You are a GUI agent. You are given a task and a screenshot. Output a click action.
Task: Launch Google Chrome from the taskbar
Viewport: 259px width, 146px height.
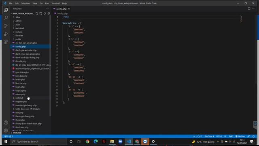pos(87,142)
